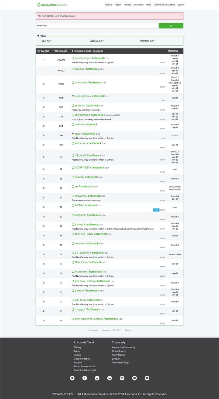Click the bottleneck search input field

[x=97, y=26]
